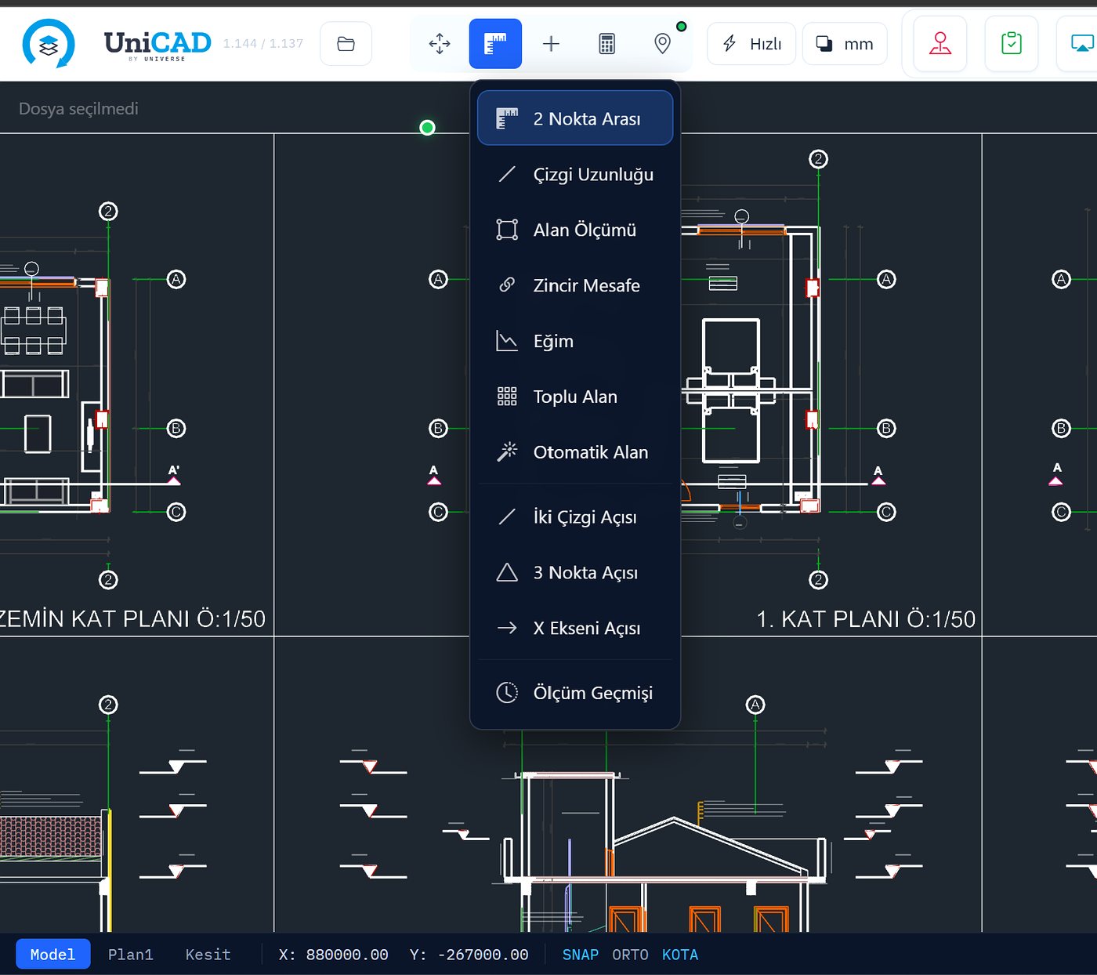Toggle KOTA in the status bar
This screenshot has height=975, width=1097.
(679, 955)
